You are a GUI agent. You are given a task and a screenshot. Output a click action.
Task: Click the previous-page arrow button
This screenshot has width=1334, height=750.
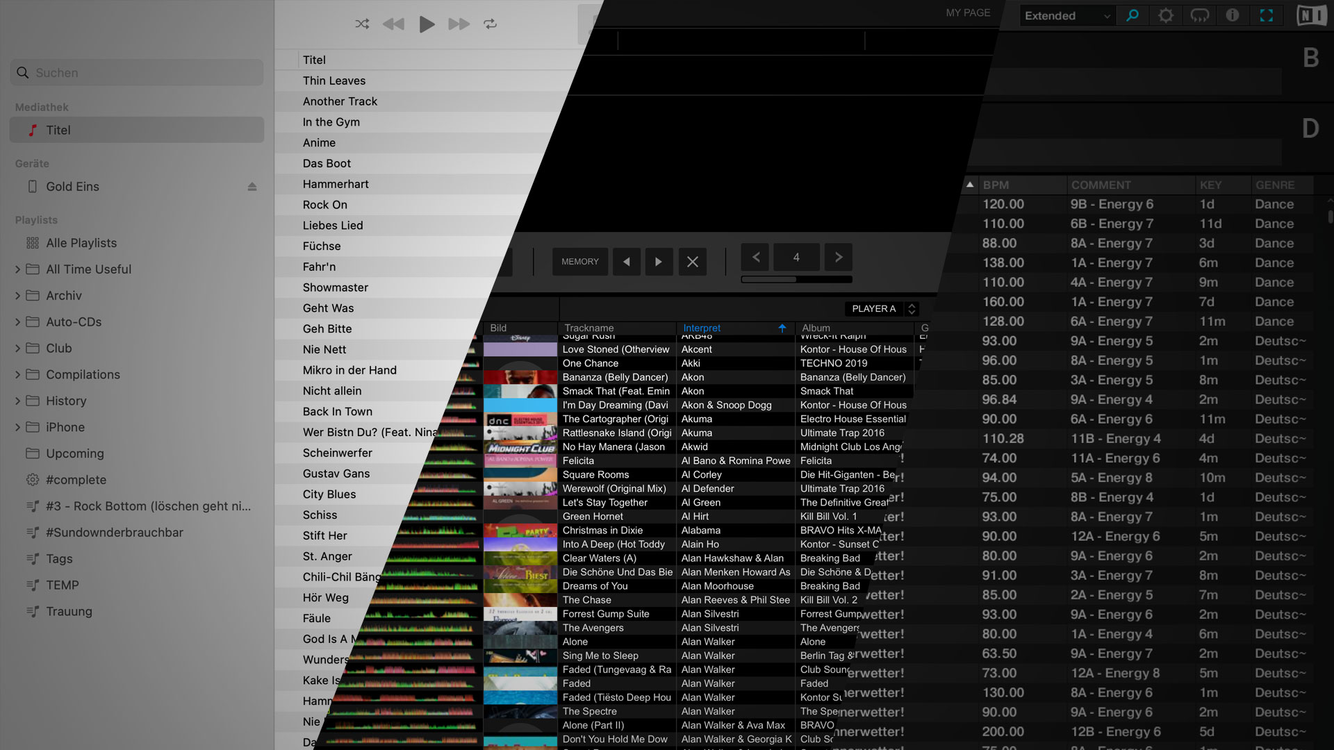(755, 258)
